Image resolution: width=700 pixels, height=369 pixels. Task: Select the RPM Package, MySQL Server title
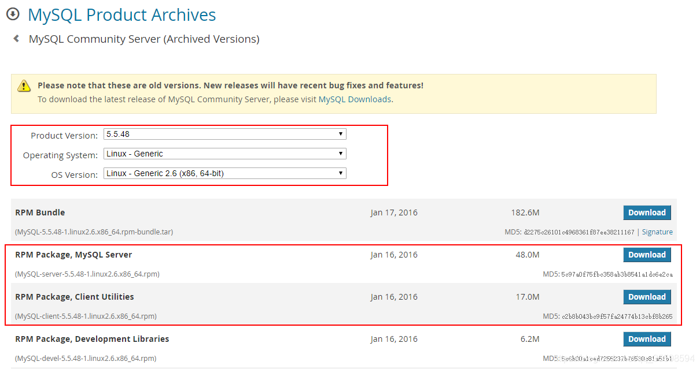pos(73,255)
